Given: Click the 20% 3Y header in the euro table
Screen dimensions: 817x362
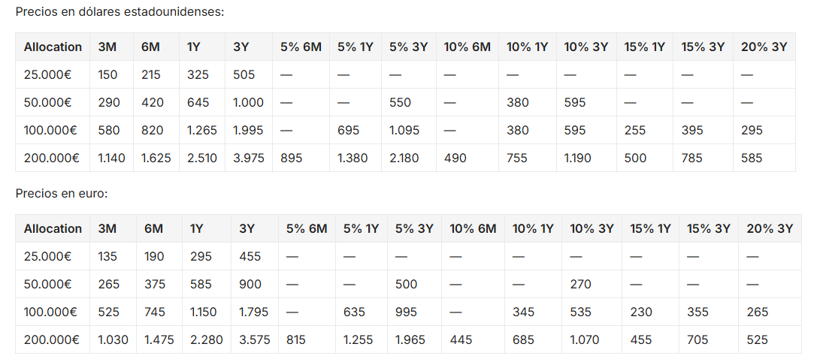Looking at the screenshot, I should [x=770, y=228].
